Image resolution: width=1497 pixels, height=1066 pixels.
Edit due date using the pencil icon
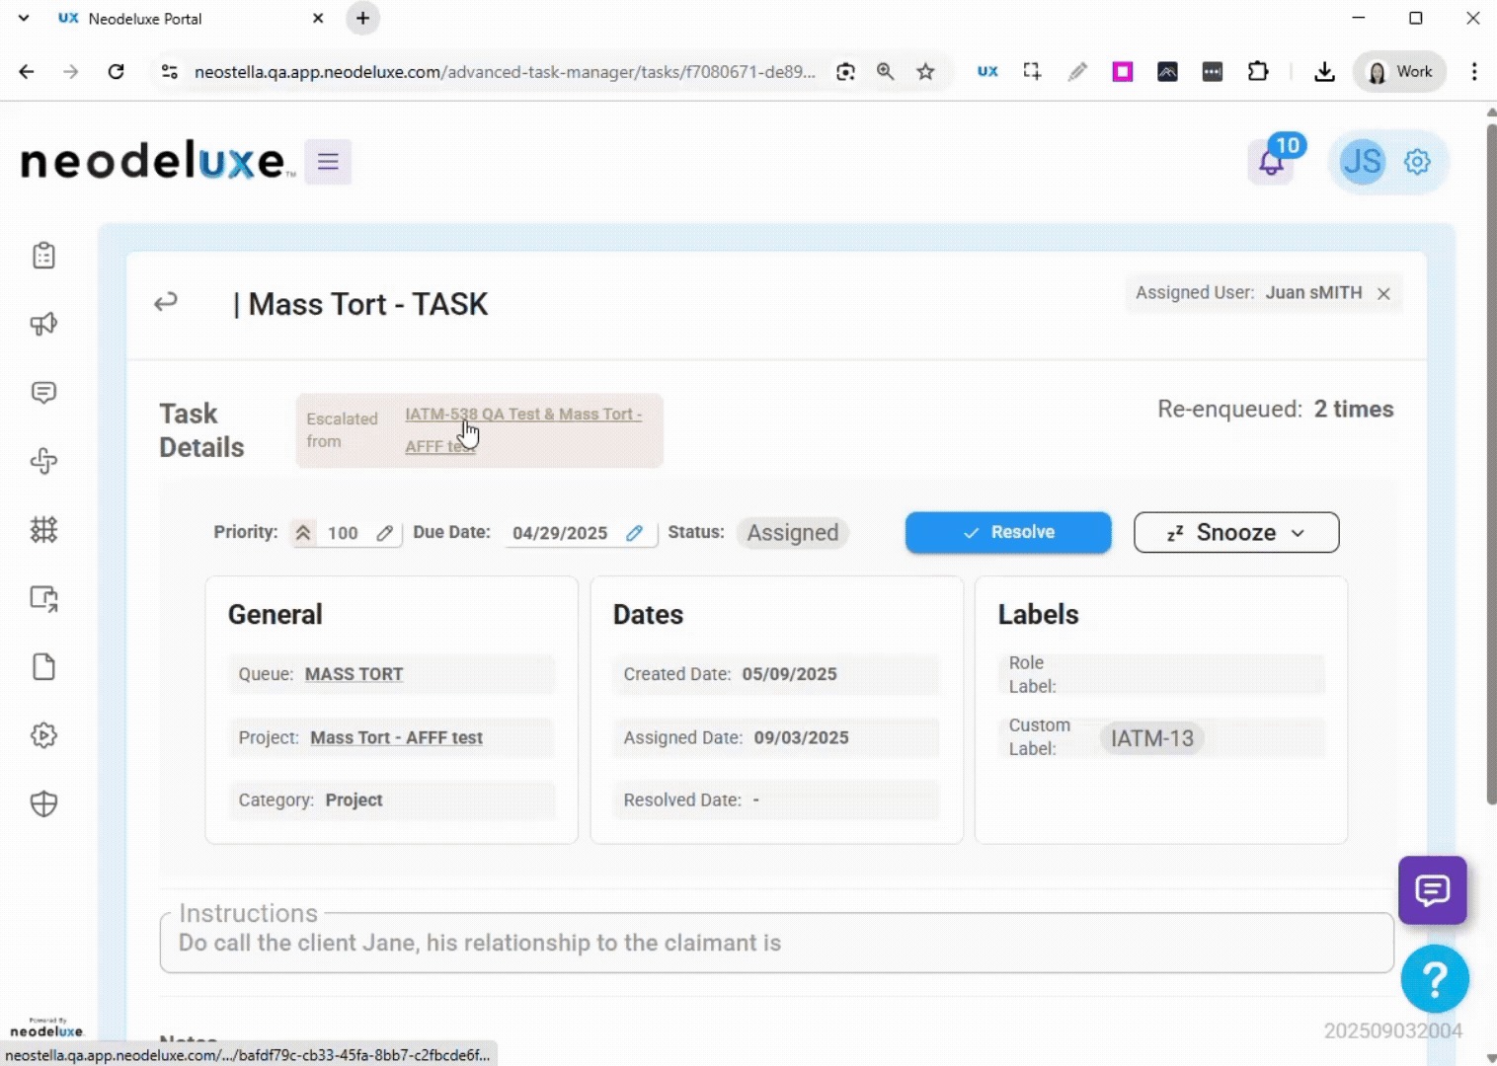tap(635, 533)
